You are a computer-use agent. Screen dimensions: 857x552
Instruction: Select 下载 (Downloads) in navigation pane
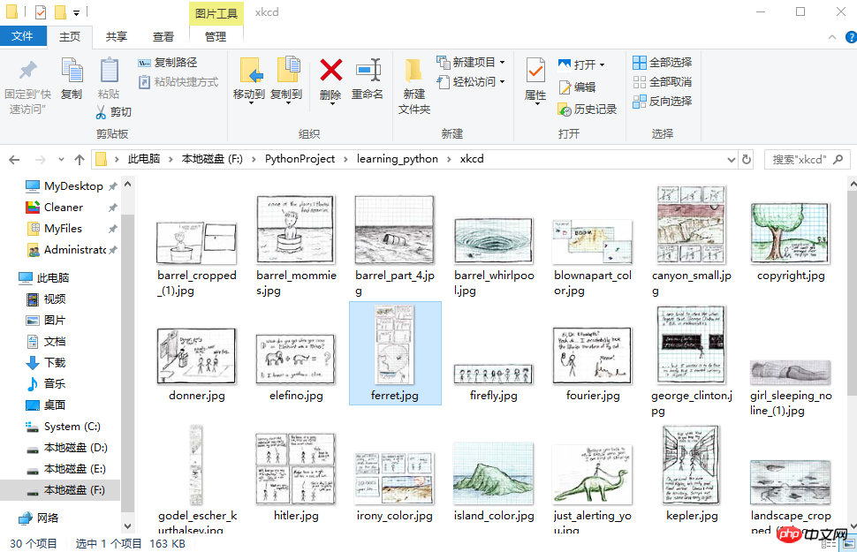coord(46,363)
